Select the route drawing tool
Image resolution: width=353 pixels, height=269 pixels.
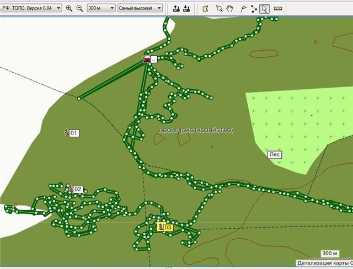pos(254,8)
